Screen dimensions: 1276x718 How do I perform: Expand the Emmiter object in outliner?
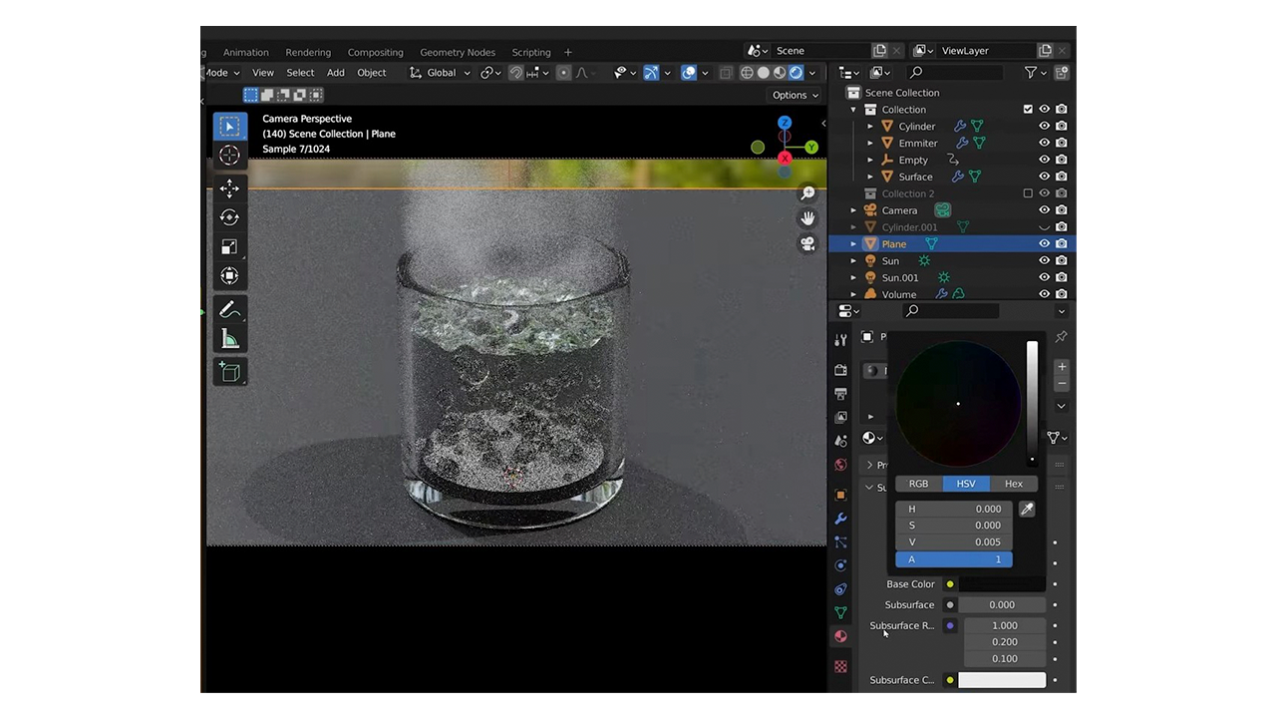(x=870, y=144)
